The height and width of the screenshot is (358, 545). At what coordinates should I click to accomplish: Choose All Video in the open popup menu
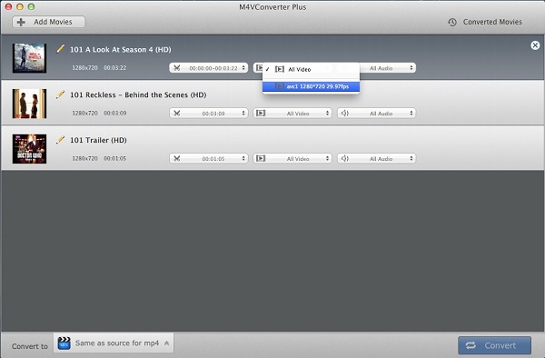click(x=311, y=69)
